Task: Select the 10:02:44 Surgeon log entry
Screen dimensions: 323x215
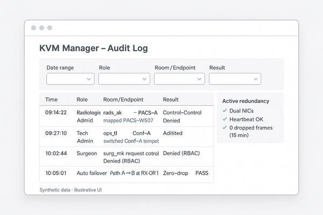Action: tap(127, 156)
